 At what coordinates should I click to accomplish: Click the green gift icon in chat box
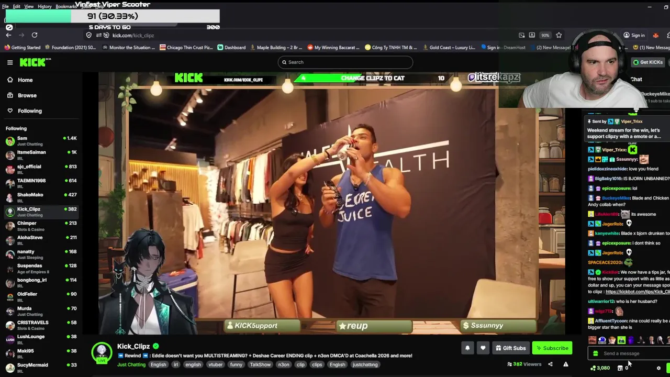[x=595, y=353]
